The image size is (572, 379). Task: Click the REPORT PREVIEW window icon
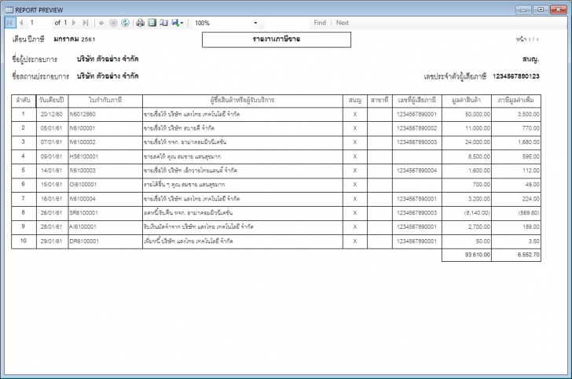[x=9, y=10]
